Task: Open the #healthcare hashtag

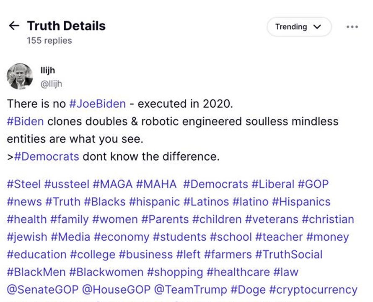Action: 238,272
